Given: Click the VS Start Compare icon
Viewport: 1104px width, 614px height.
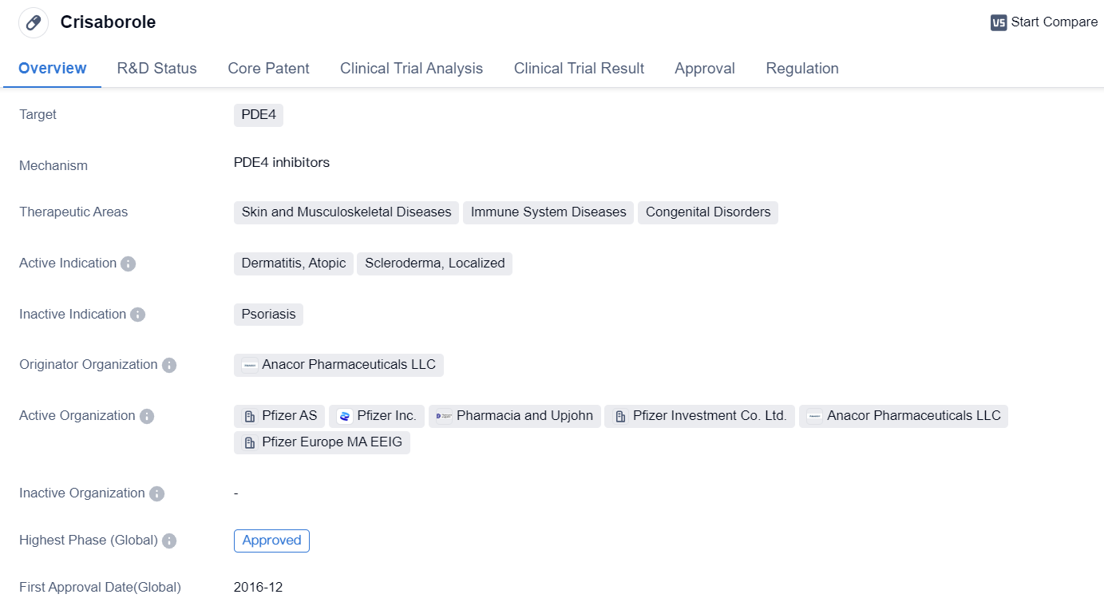Looking at the screenshot, I should click(998, 22).
